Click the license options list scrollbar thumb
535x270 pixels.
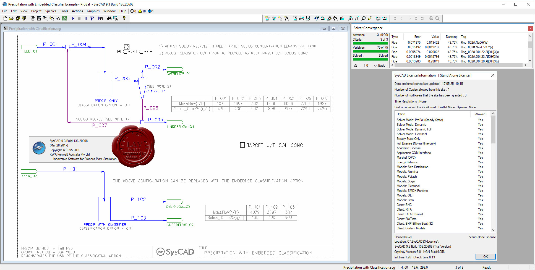tap(493, 130)
